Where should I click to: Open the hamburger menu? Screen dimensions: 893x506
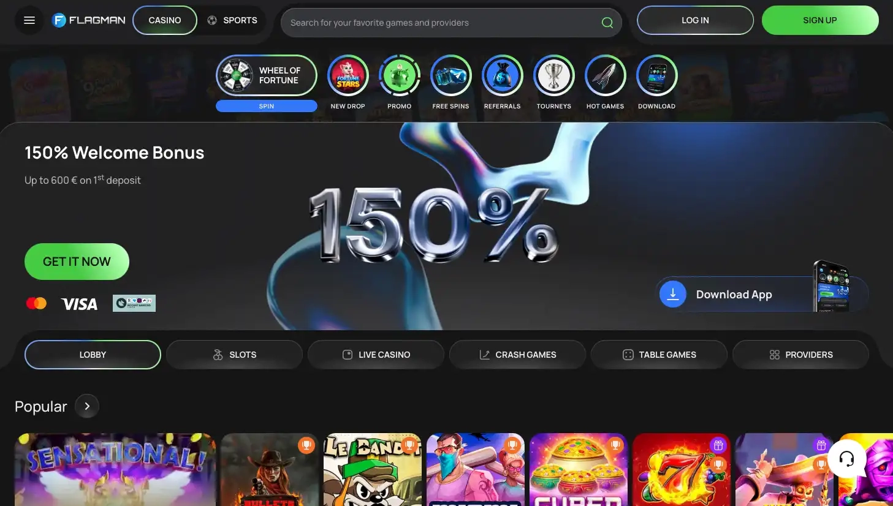coord(29,20)
